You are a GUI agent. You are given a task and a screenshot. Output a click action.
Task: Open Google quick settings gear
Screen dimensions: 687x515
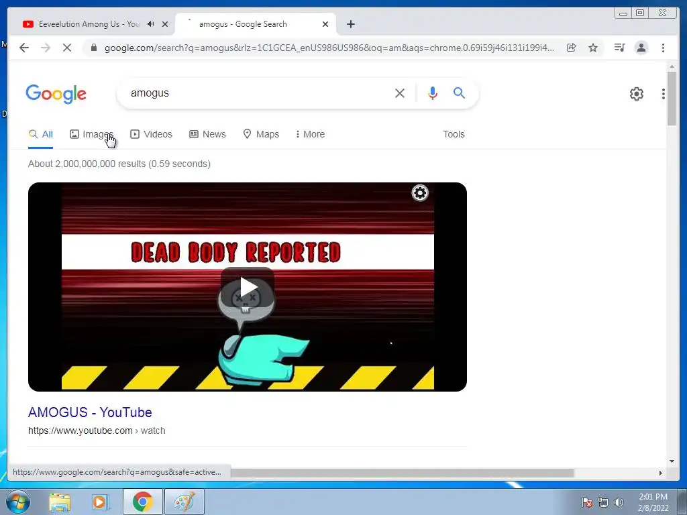point(636,94)
